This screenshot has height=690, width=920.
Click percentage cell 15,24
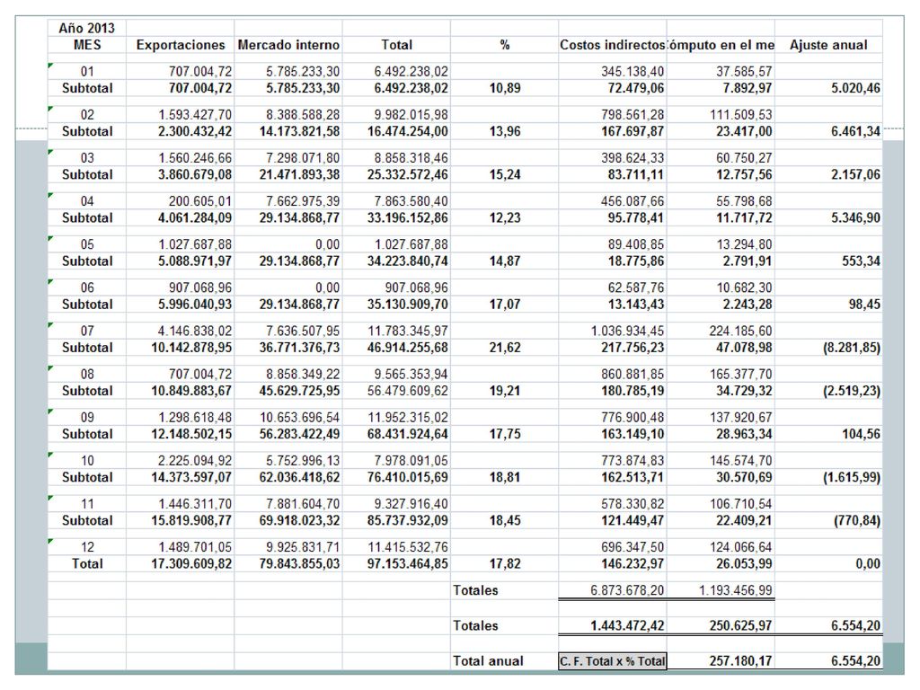click(x=505, y=175)
